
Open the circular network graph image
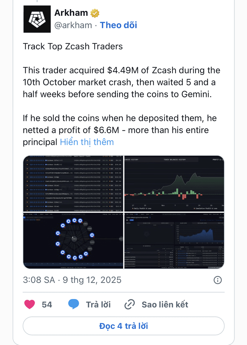73,241
